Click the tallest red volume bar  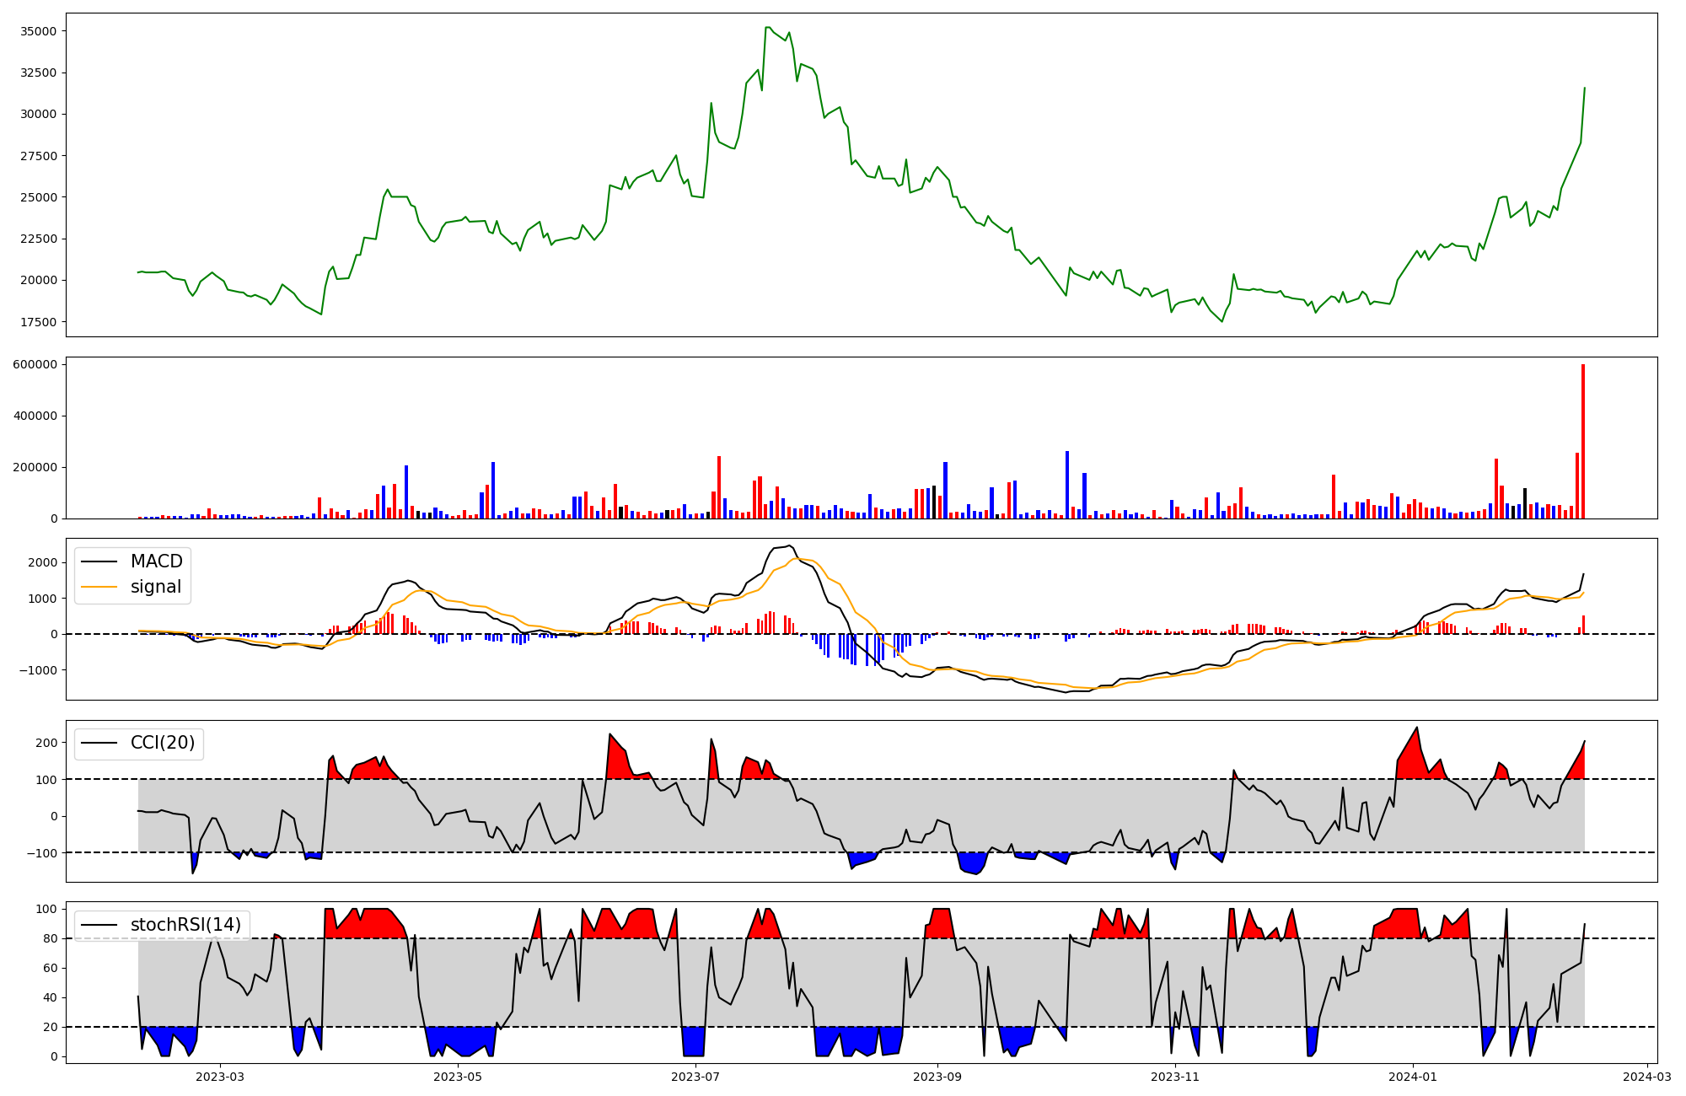point(1582,441)
